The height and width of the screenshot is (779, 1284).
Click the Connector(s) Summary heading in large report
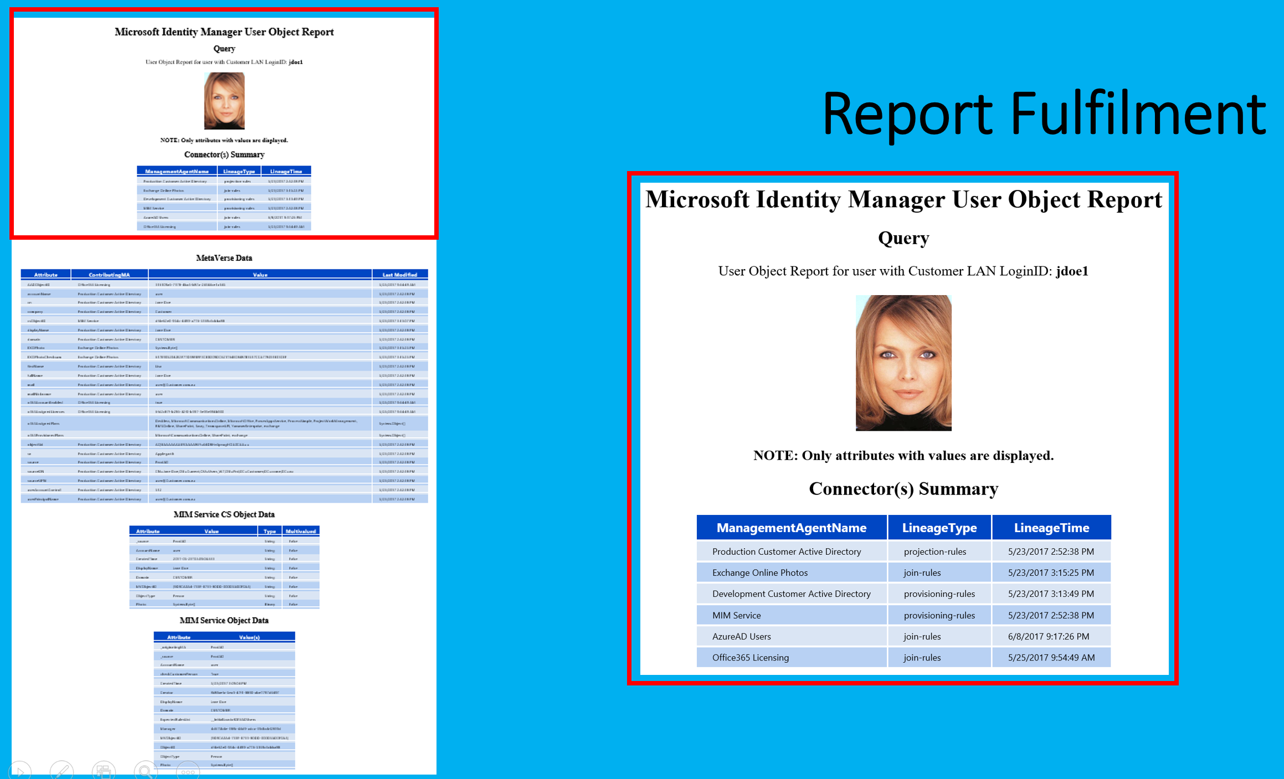[x=903, y=489]
